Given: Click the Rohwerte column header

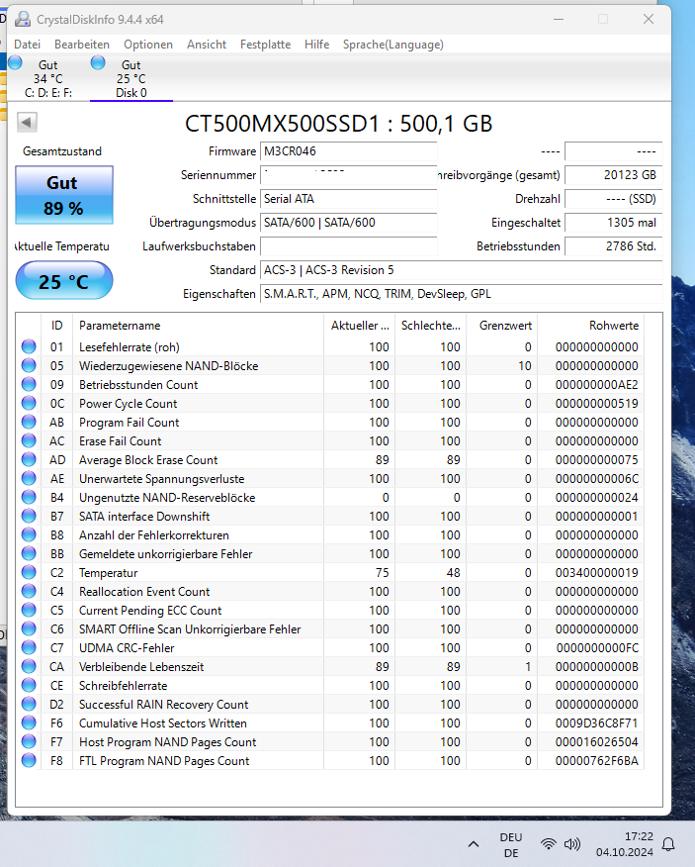Looking at the screenshot, I should tap(591, 325).
